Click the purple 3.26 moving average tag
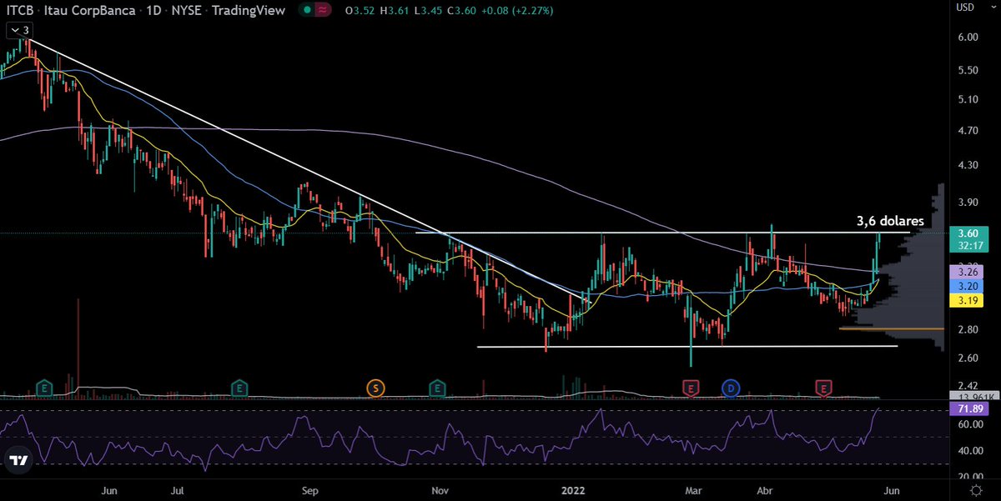 tap(965, 272)
